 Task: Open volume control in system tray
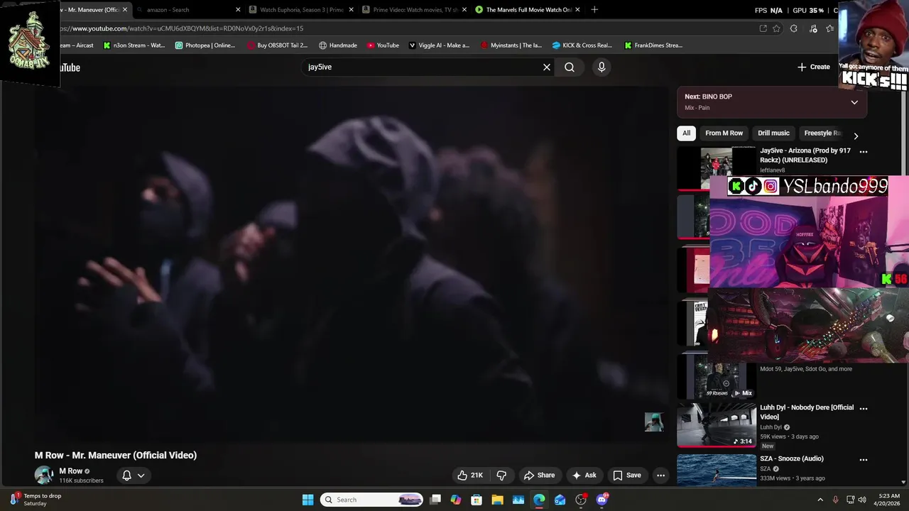(862, 500)
